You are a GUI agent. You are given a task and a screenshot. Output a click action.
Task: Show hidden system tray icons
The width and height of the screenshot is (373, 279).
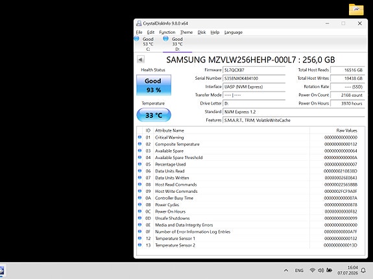(286, 271)
